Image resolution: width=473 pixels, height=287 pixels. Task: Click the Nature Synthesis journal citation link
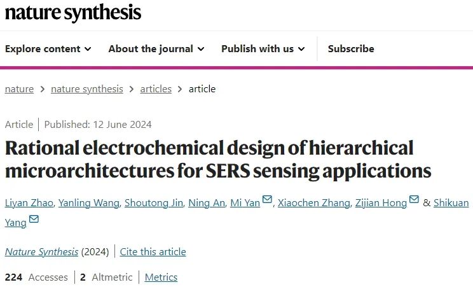point(41,252)
